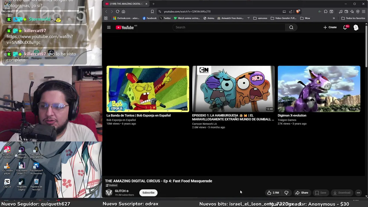Open the vamonos bookmarks folder
The image size is (368, 207).
coord(260,18)
